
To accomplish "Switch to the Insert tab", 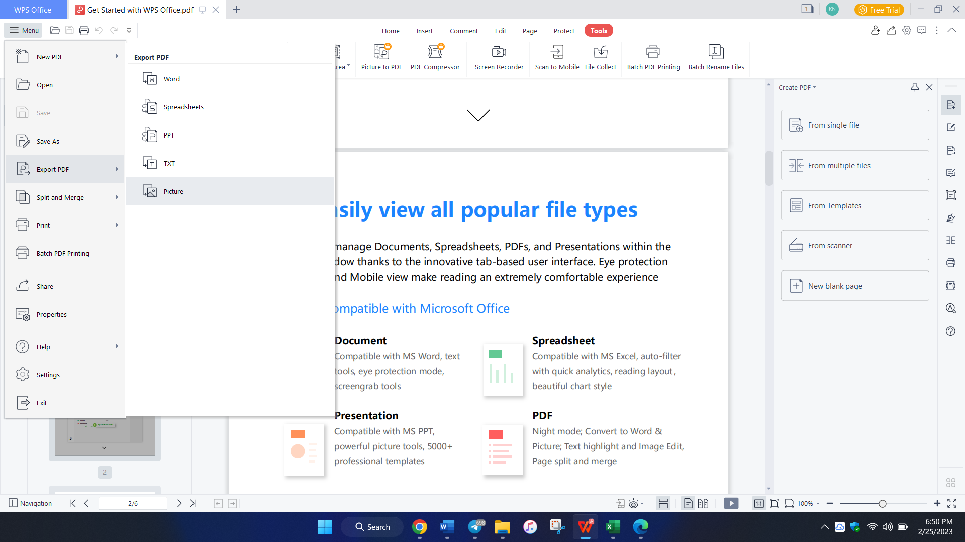I will 424,31.
